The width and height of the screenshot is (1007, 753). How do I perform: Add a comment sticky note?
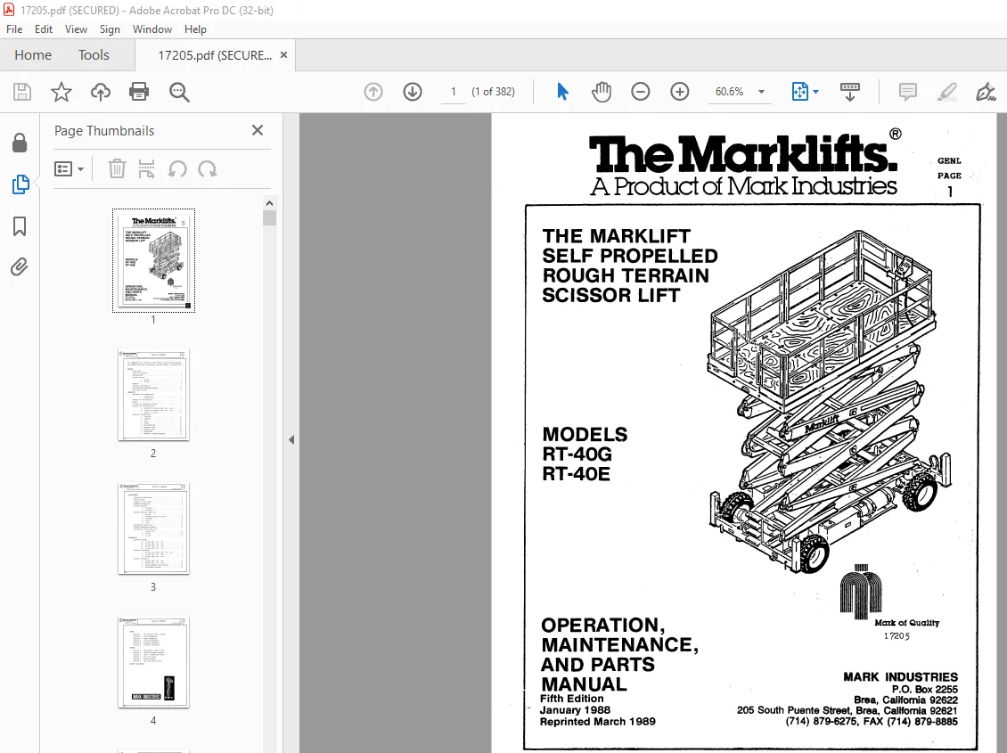[x=907, y=92]
